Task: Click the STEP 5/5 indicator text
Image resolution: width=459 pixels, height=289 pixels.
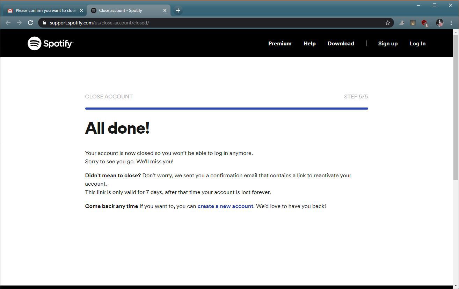Action: [x=356, y=97]
